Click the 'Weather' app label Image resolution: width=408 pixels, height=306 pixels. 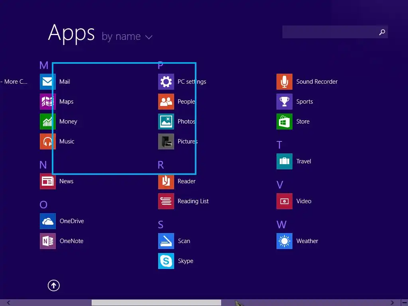[x=307, y=241]
